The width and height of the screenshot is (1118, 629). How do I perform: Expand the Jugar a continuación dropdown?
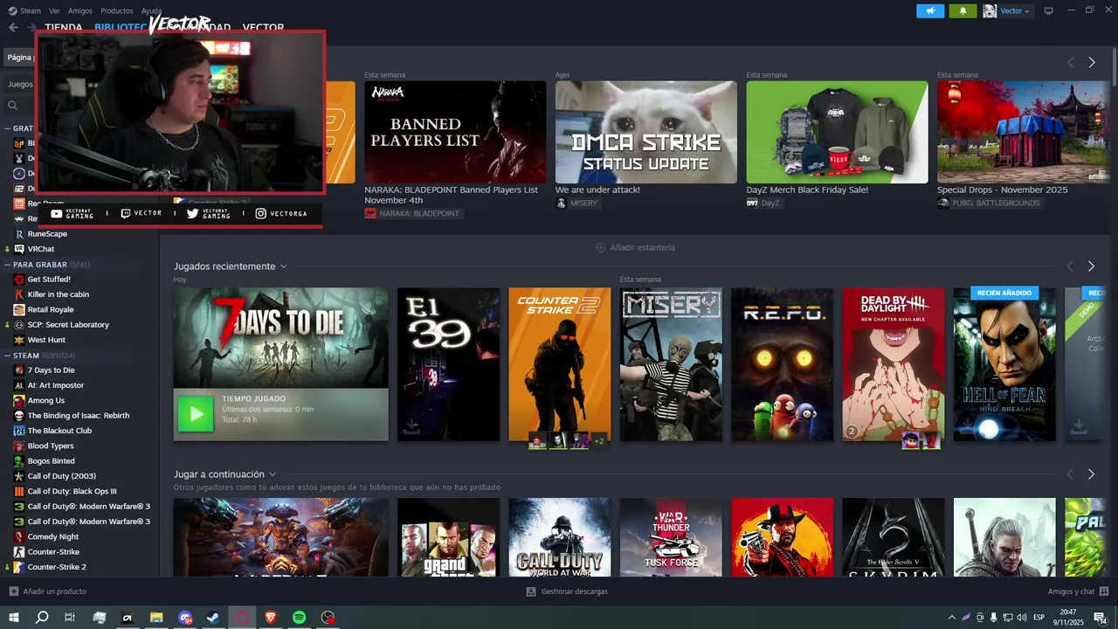click(x=273, y=474)
